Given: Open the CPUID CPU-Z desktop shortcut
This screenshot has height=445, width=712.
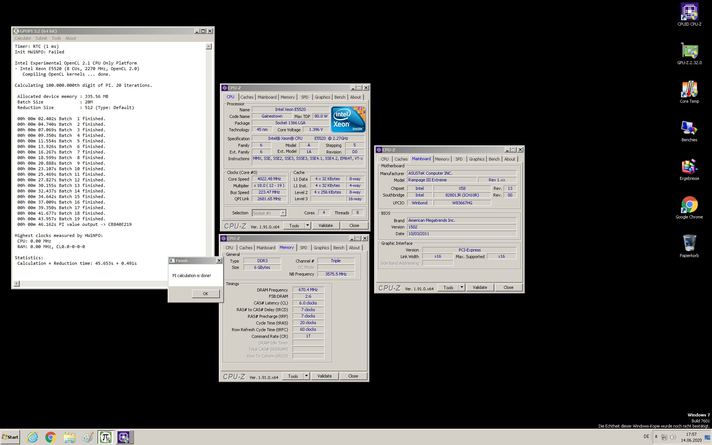Looking at the screenshot, I should point(689,15).
